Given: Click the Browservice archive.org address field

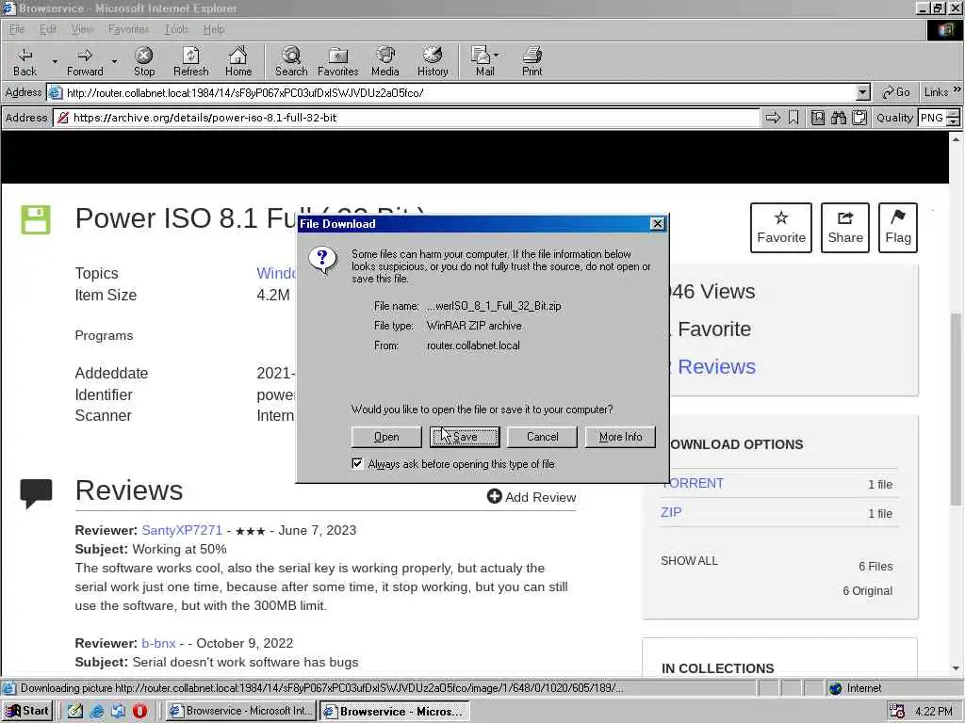Looking at the screenshot, I should (x=406, y=118).
